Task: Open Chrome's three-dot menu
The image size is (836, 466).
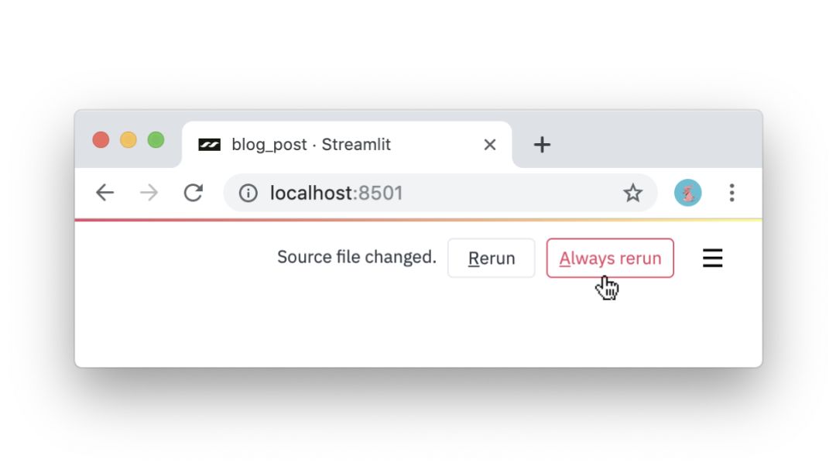Action: tap(731, 193)
